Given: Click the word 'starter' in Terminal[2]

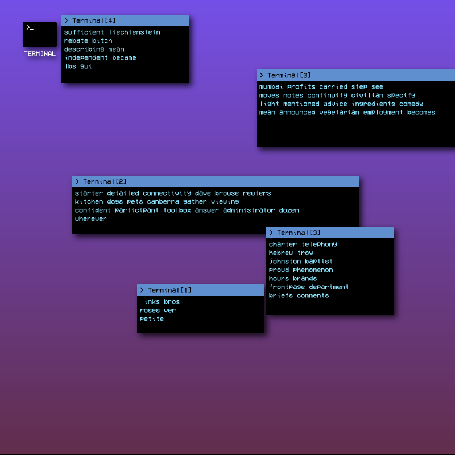Looking at the screenshot, I should point(89,193).
